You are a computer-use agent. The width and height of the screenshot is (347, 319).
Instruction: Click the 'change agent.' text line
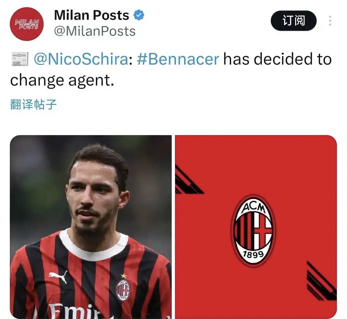62,80
